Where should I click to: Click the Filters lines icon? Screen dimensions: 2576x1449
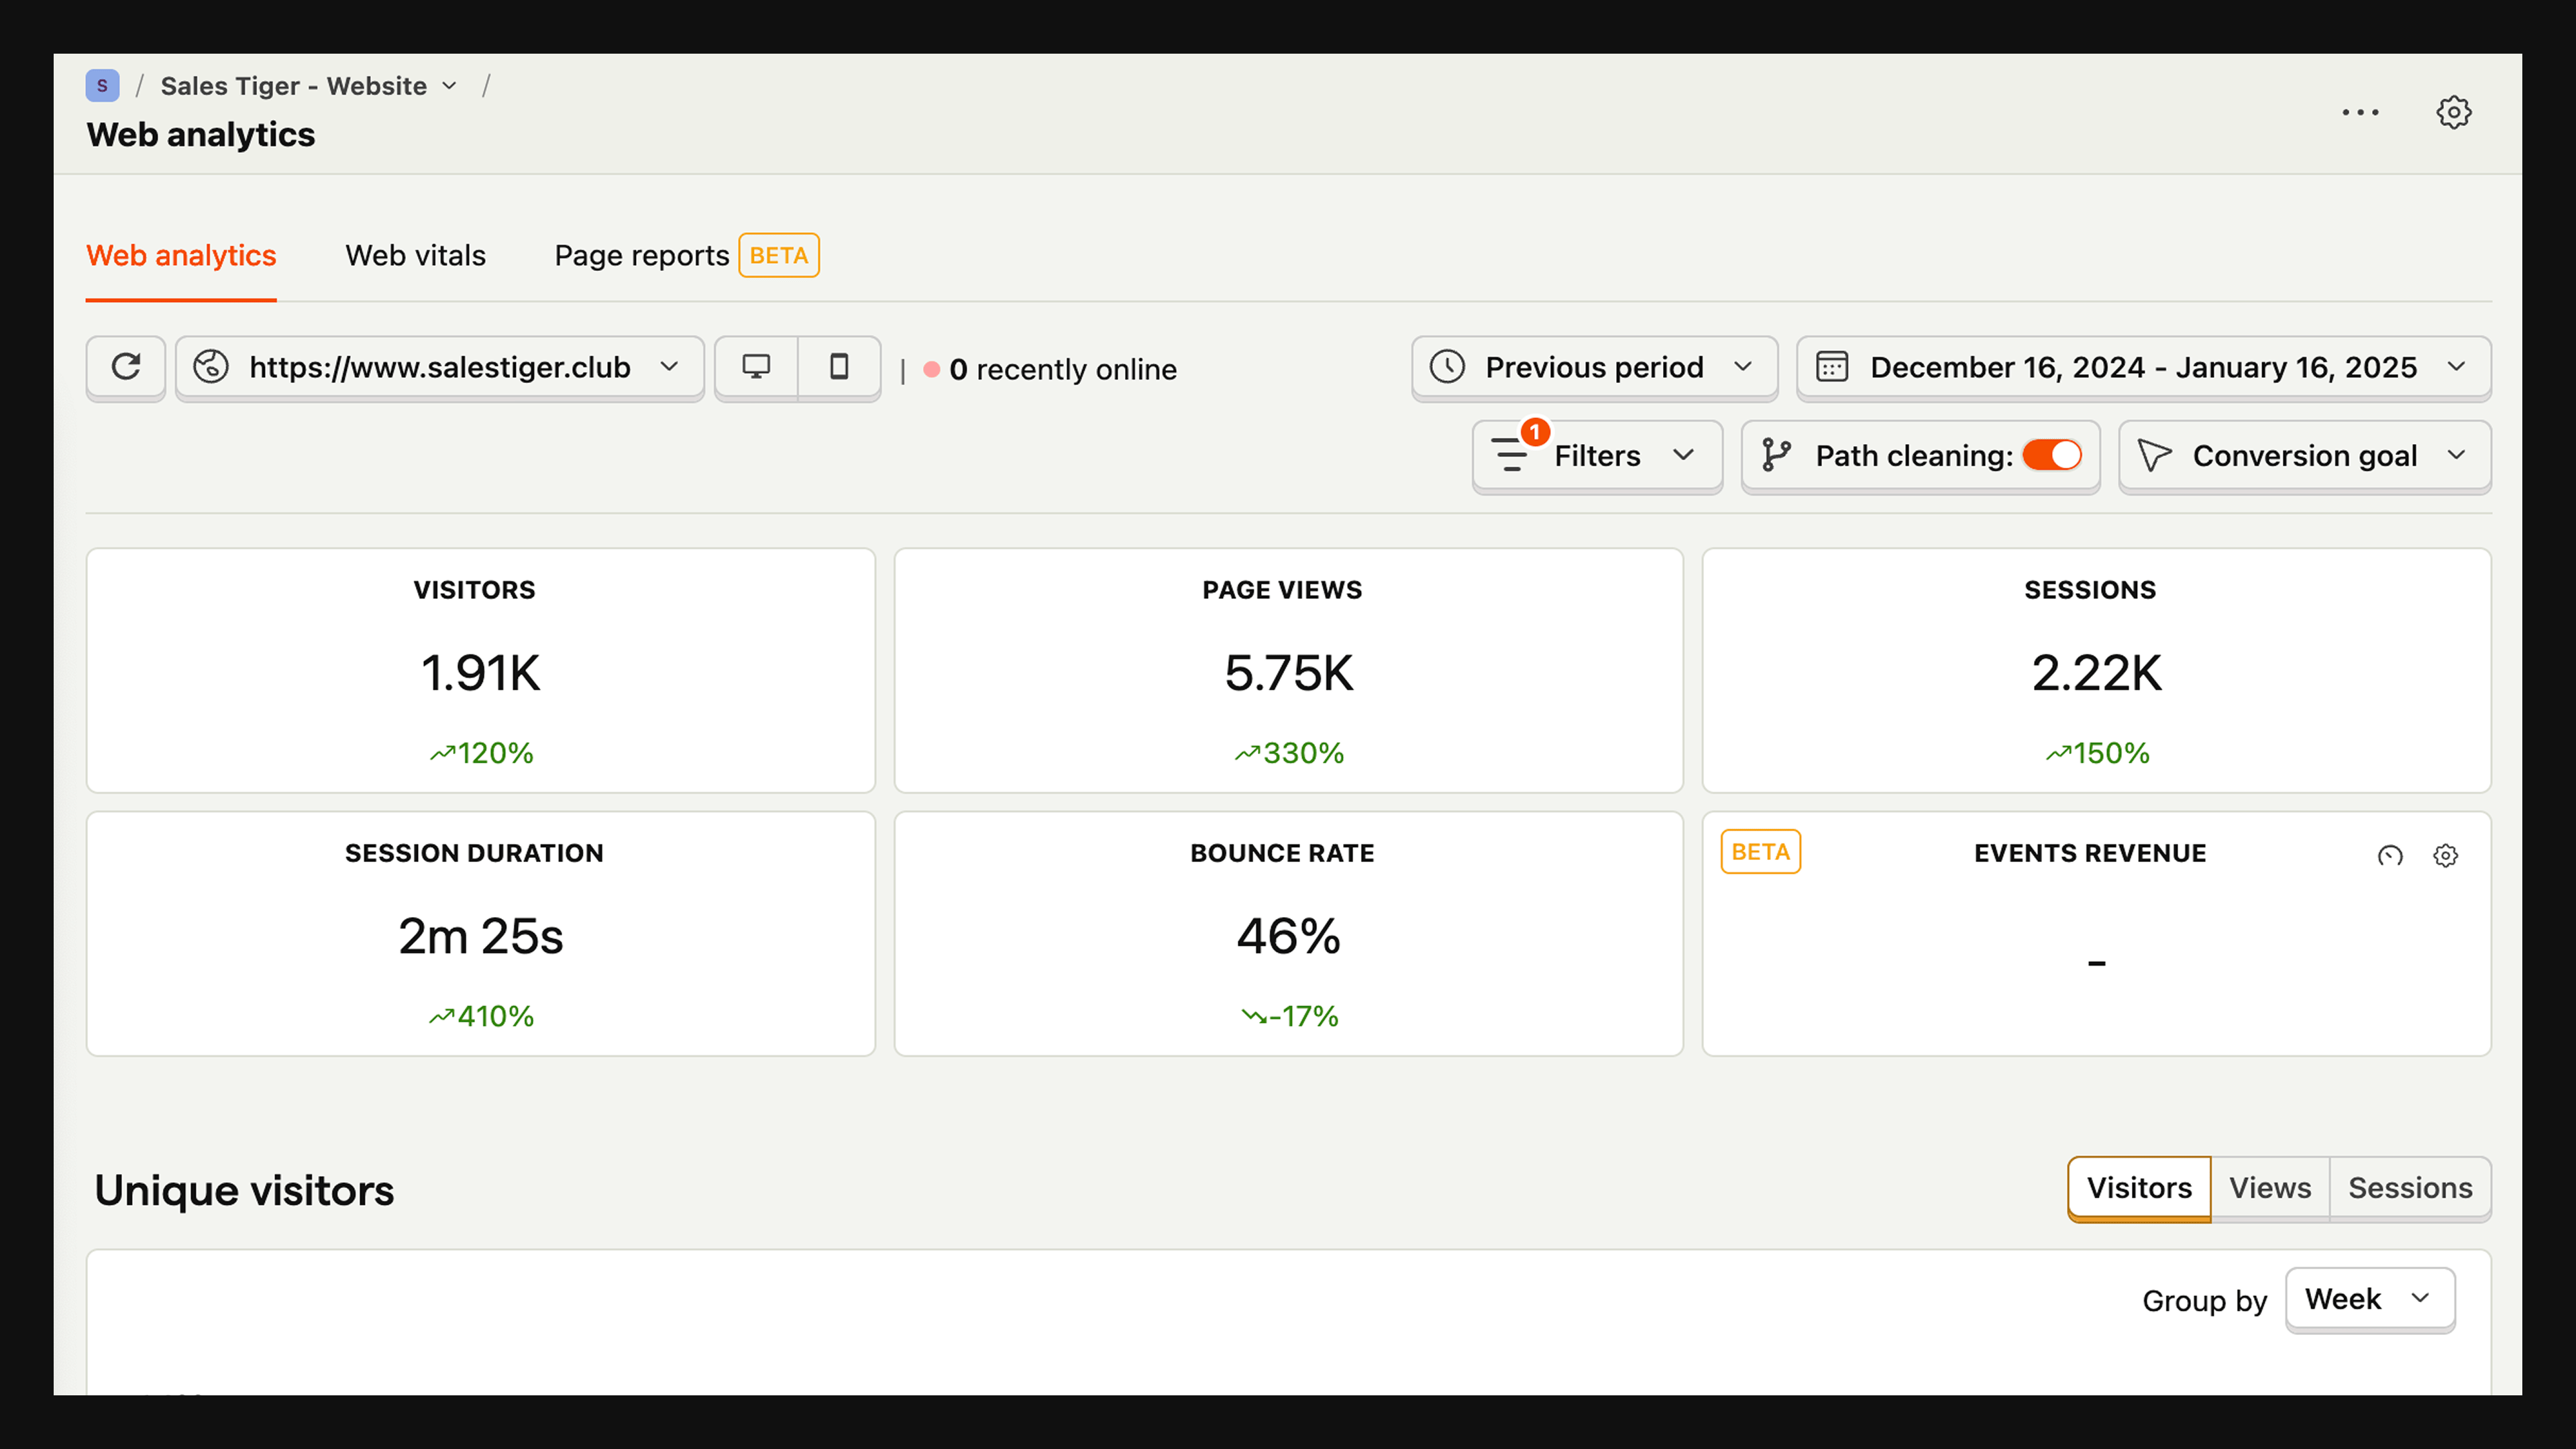click(x=1510, y=455)
